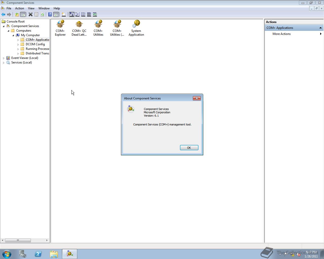Image resolution: width=324 pixels, height=259 pixels.
Task: Expand the Running Processes tree node
Action: (x=18, y=49)
